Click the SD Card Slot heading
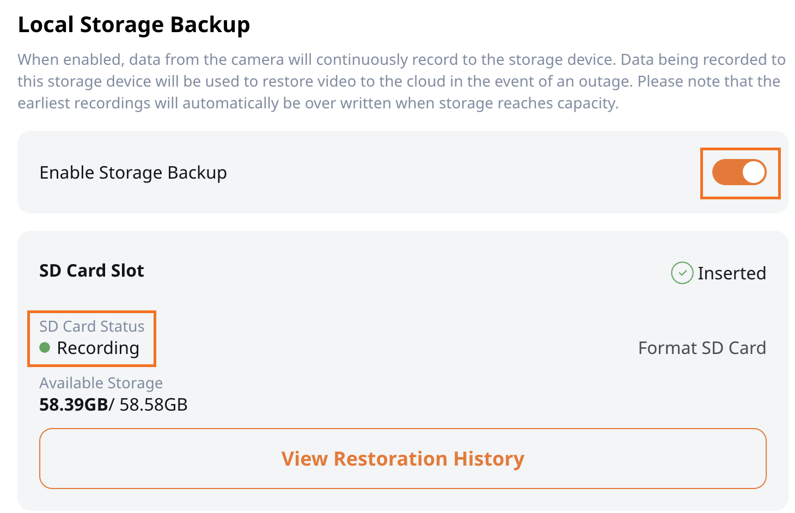795x513 pixels. tap(91, 271)
